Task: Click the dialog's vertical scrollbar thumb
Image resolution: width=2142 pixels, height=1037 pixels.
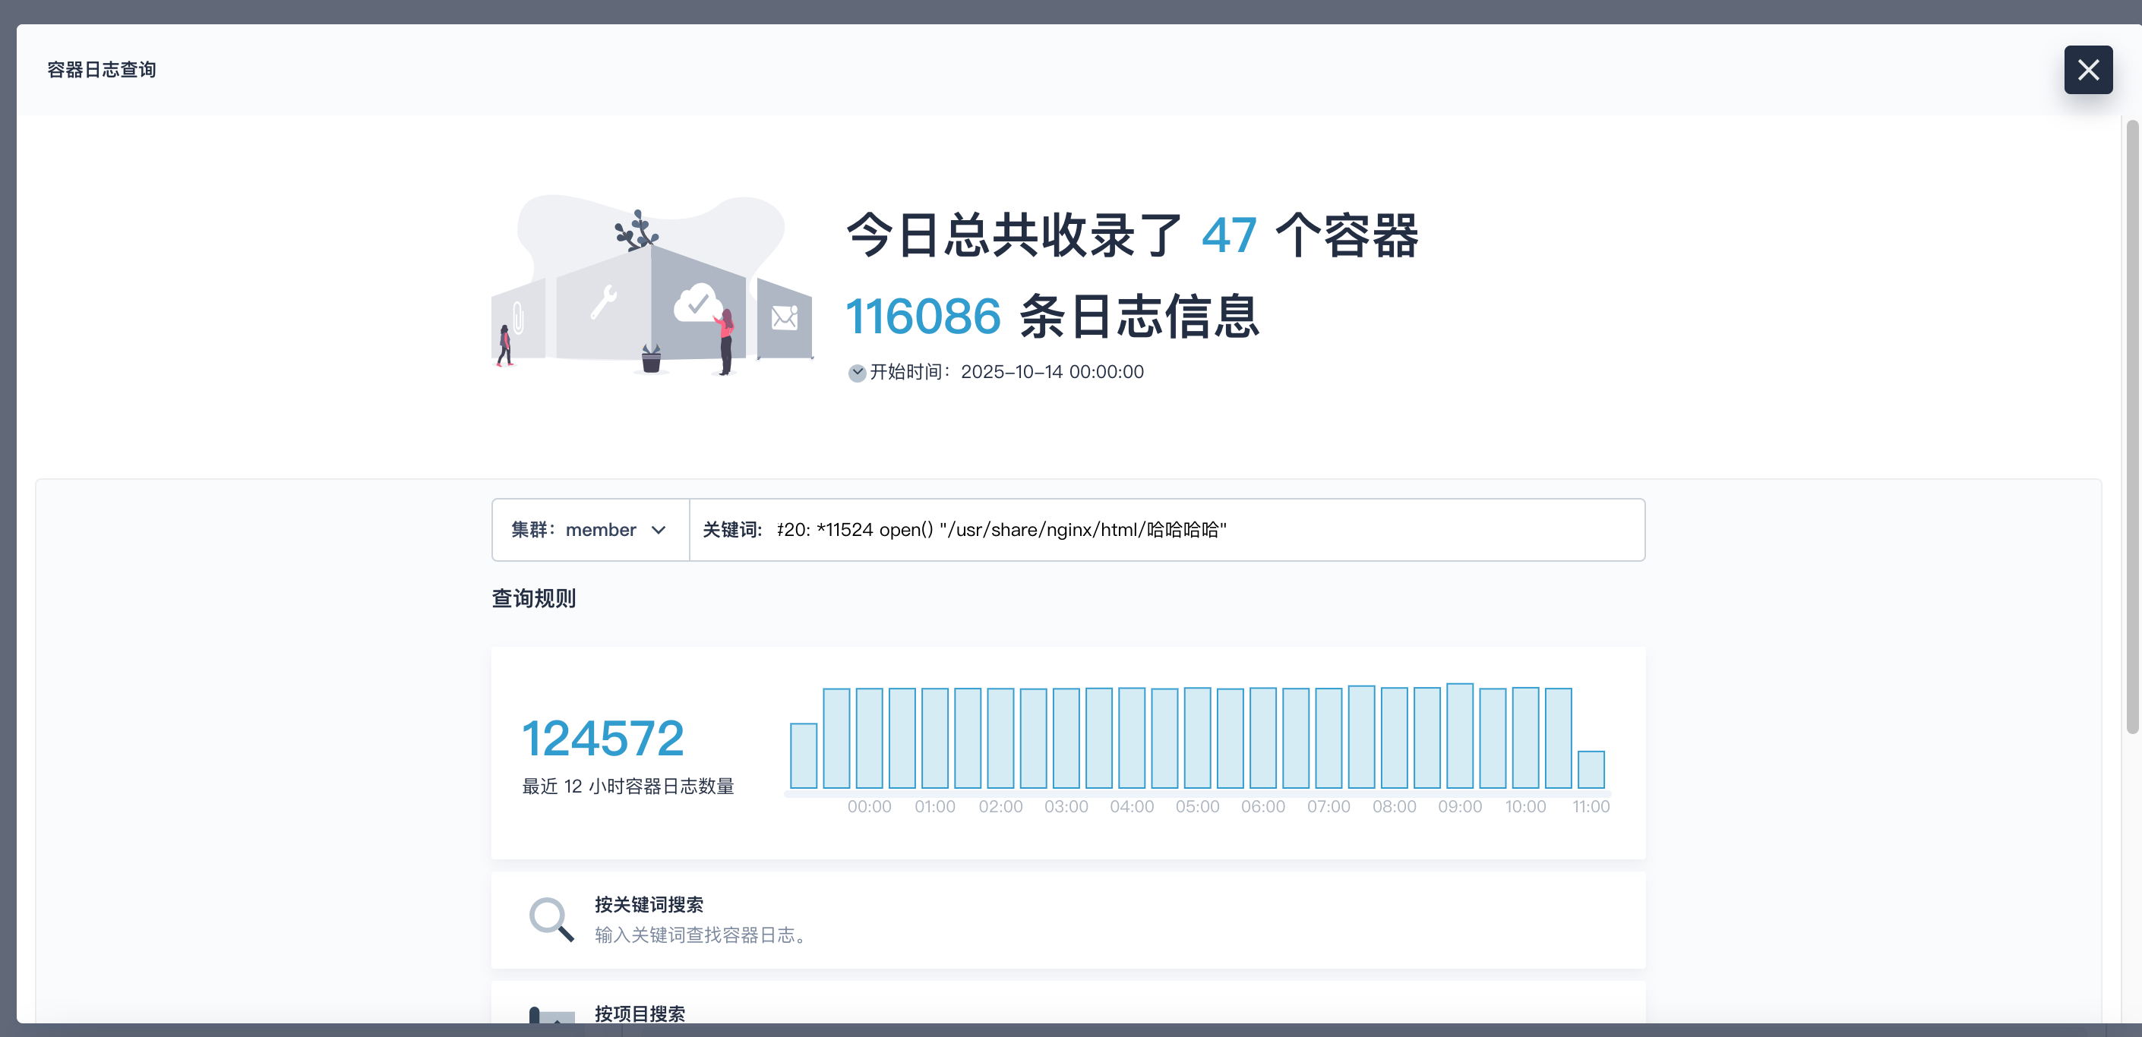Action: click(x=2132, y=427)
